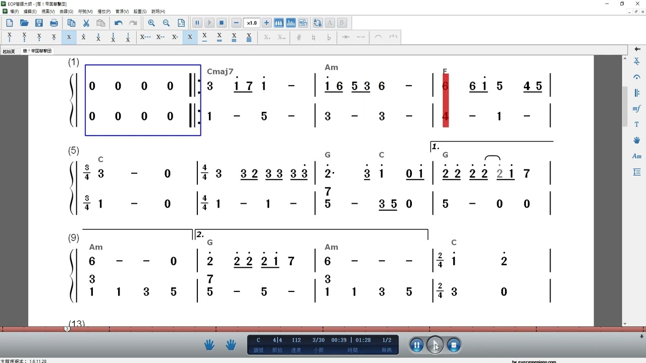Open the 設置(S) settings menu
The width and height of the screenshot is (646, 363).
click(x=140, y=11)
